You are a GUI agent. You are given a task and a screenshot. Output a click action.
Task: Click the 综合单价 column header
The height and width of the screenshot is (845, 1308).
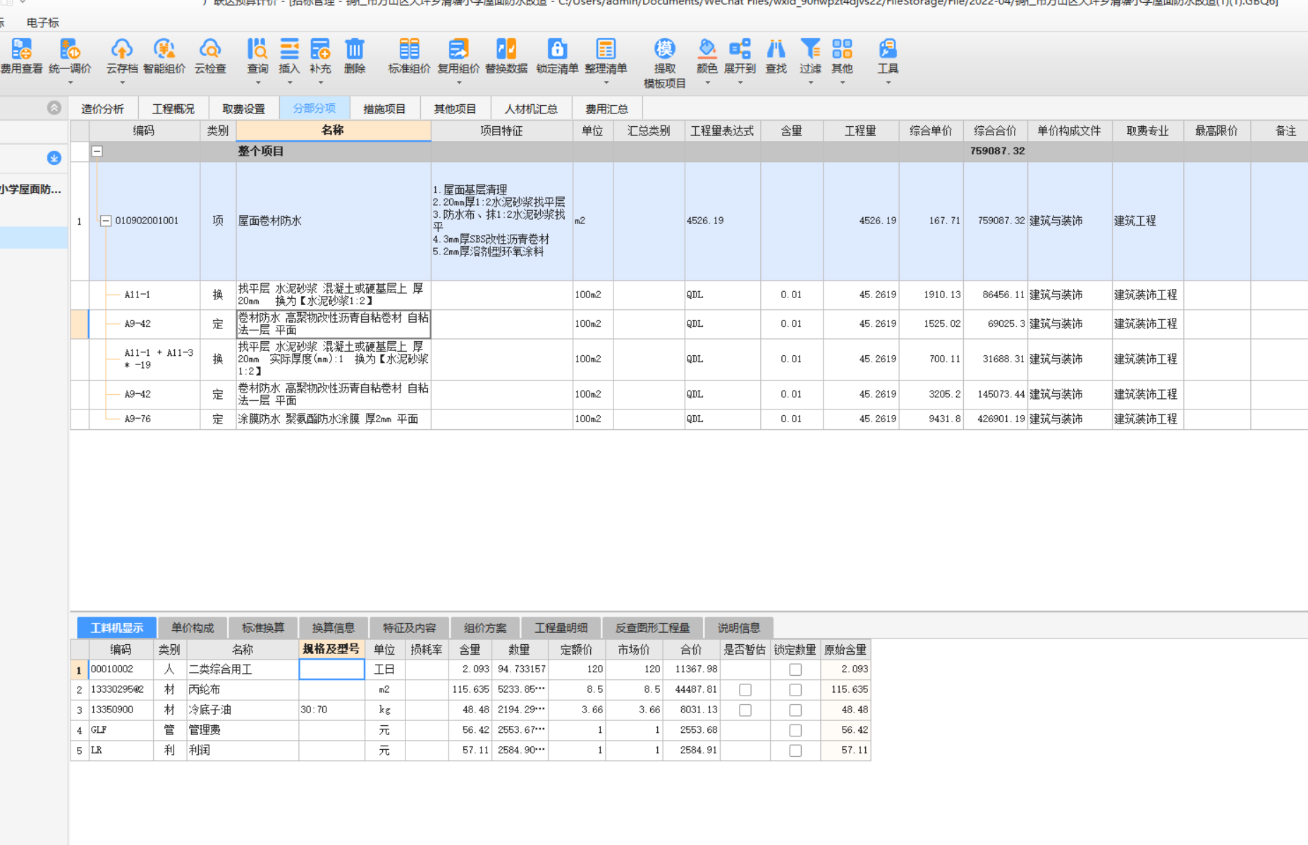[931, 131]
